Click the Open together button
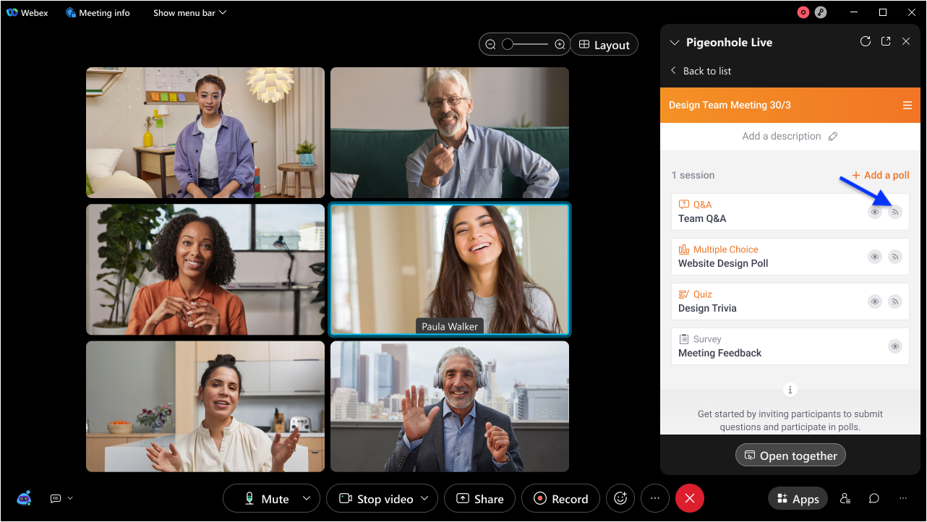 [790, 455]
